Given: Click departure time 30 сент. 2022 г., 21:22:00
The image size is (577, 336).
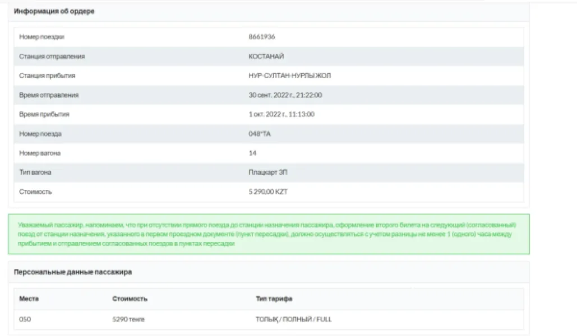Looking at the screenshot, I should tap(285, 95).
